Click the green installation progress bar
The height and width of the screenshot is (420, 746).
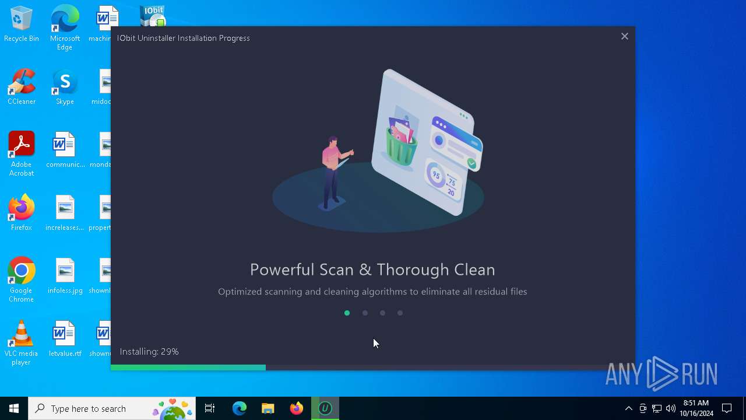(x=188, y=367)
